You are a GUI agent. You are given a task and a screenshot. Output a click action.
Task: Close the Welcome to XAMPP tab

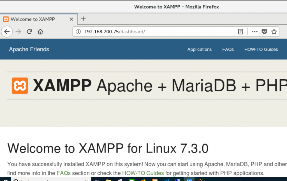pyautogui.click(x=71, y=19)
